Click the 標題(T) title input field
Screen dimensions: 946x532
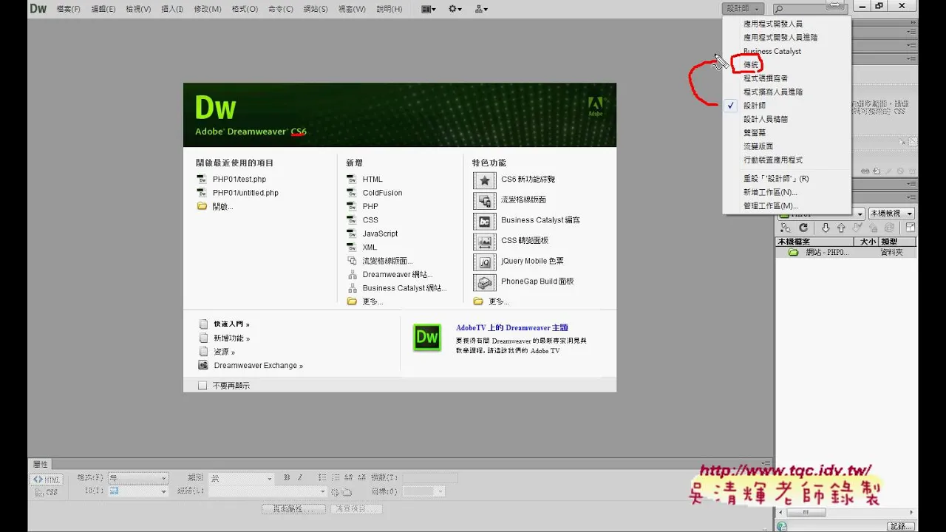tap(430, 479)
